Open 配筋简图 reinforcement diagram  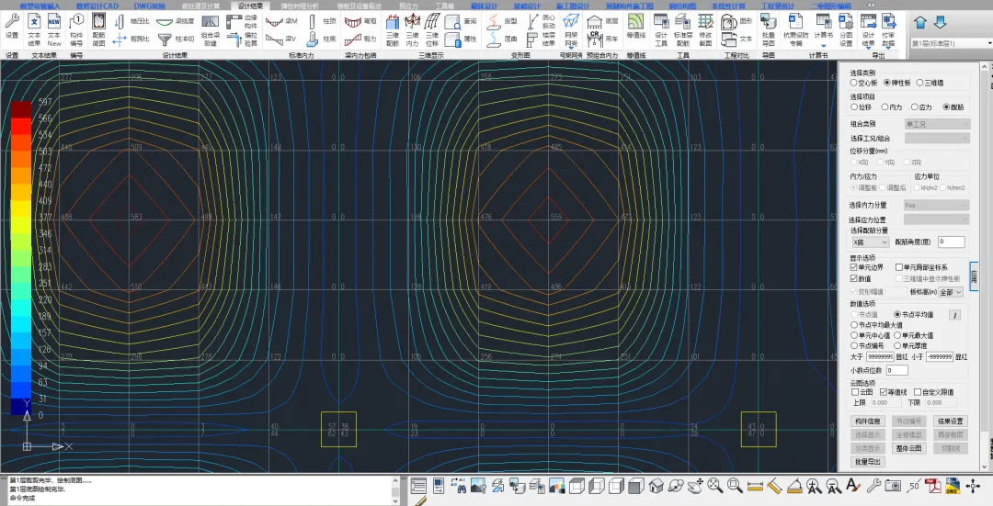(x=98, y=29)
